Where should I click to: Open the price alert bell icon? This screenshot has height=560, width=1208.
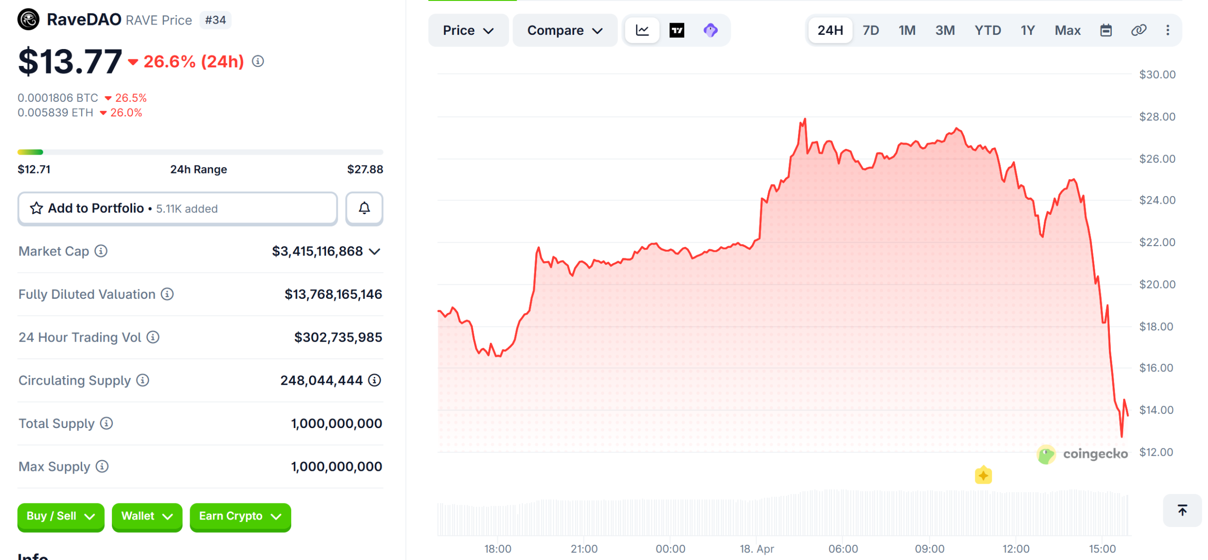364,208
